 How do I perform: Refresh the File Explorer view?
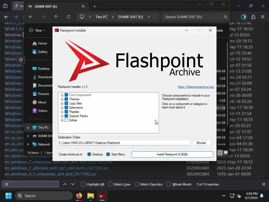tap(69, 17)
